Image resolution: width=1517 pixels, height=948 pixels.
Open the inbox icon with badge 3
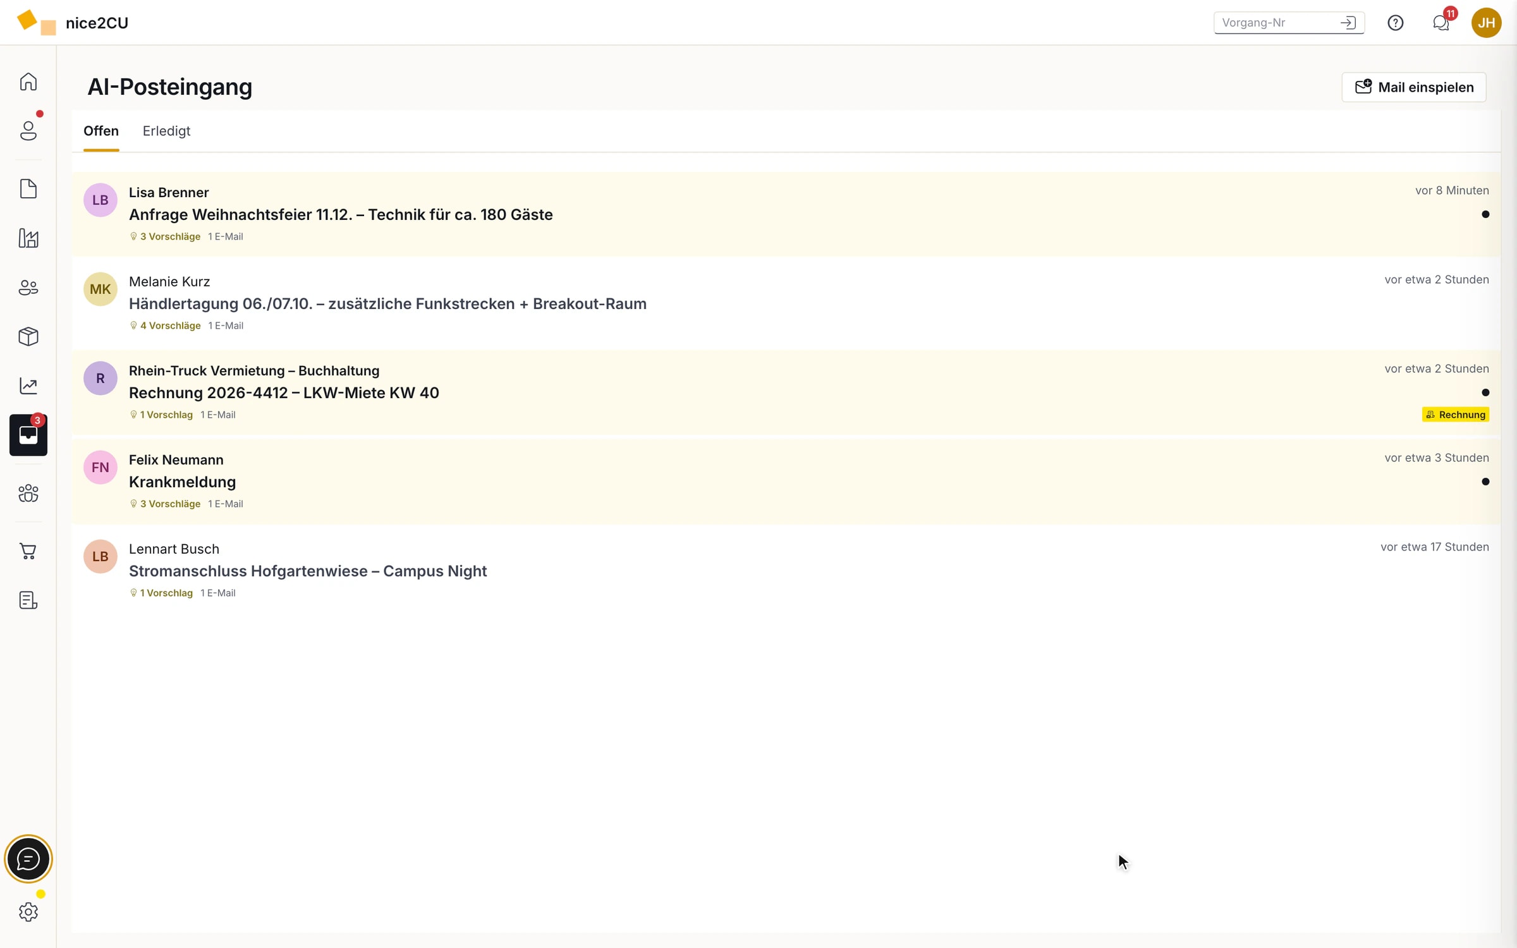(28, 435)
